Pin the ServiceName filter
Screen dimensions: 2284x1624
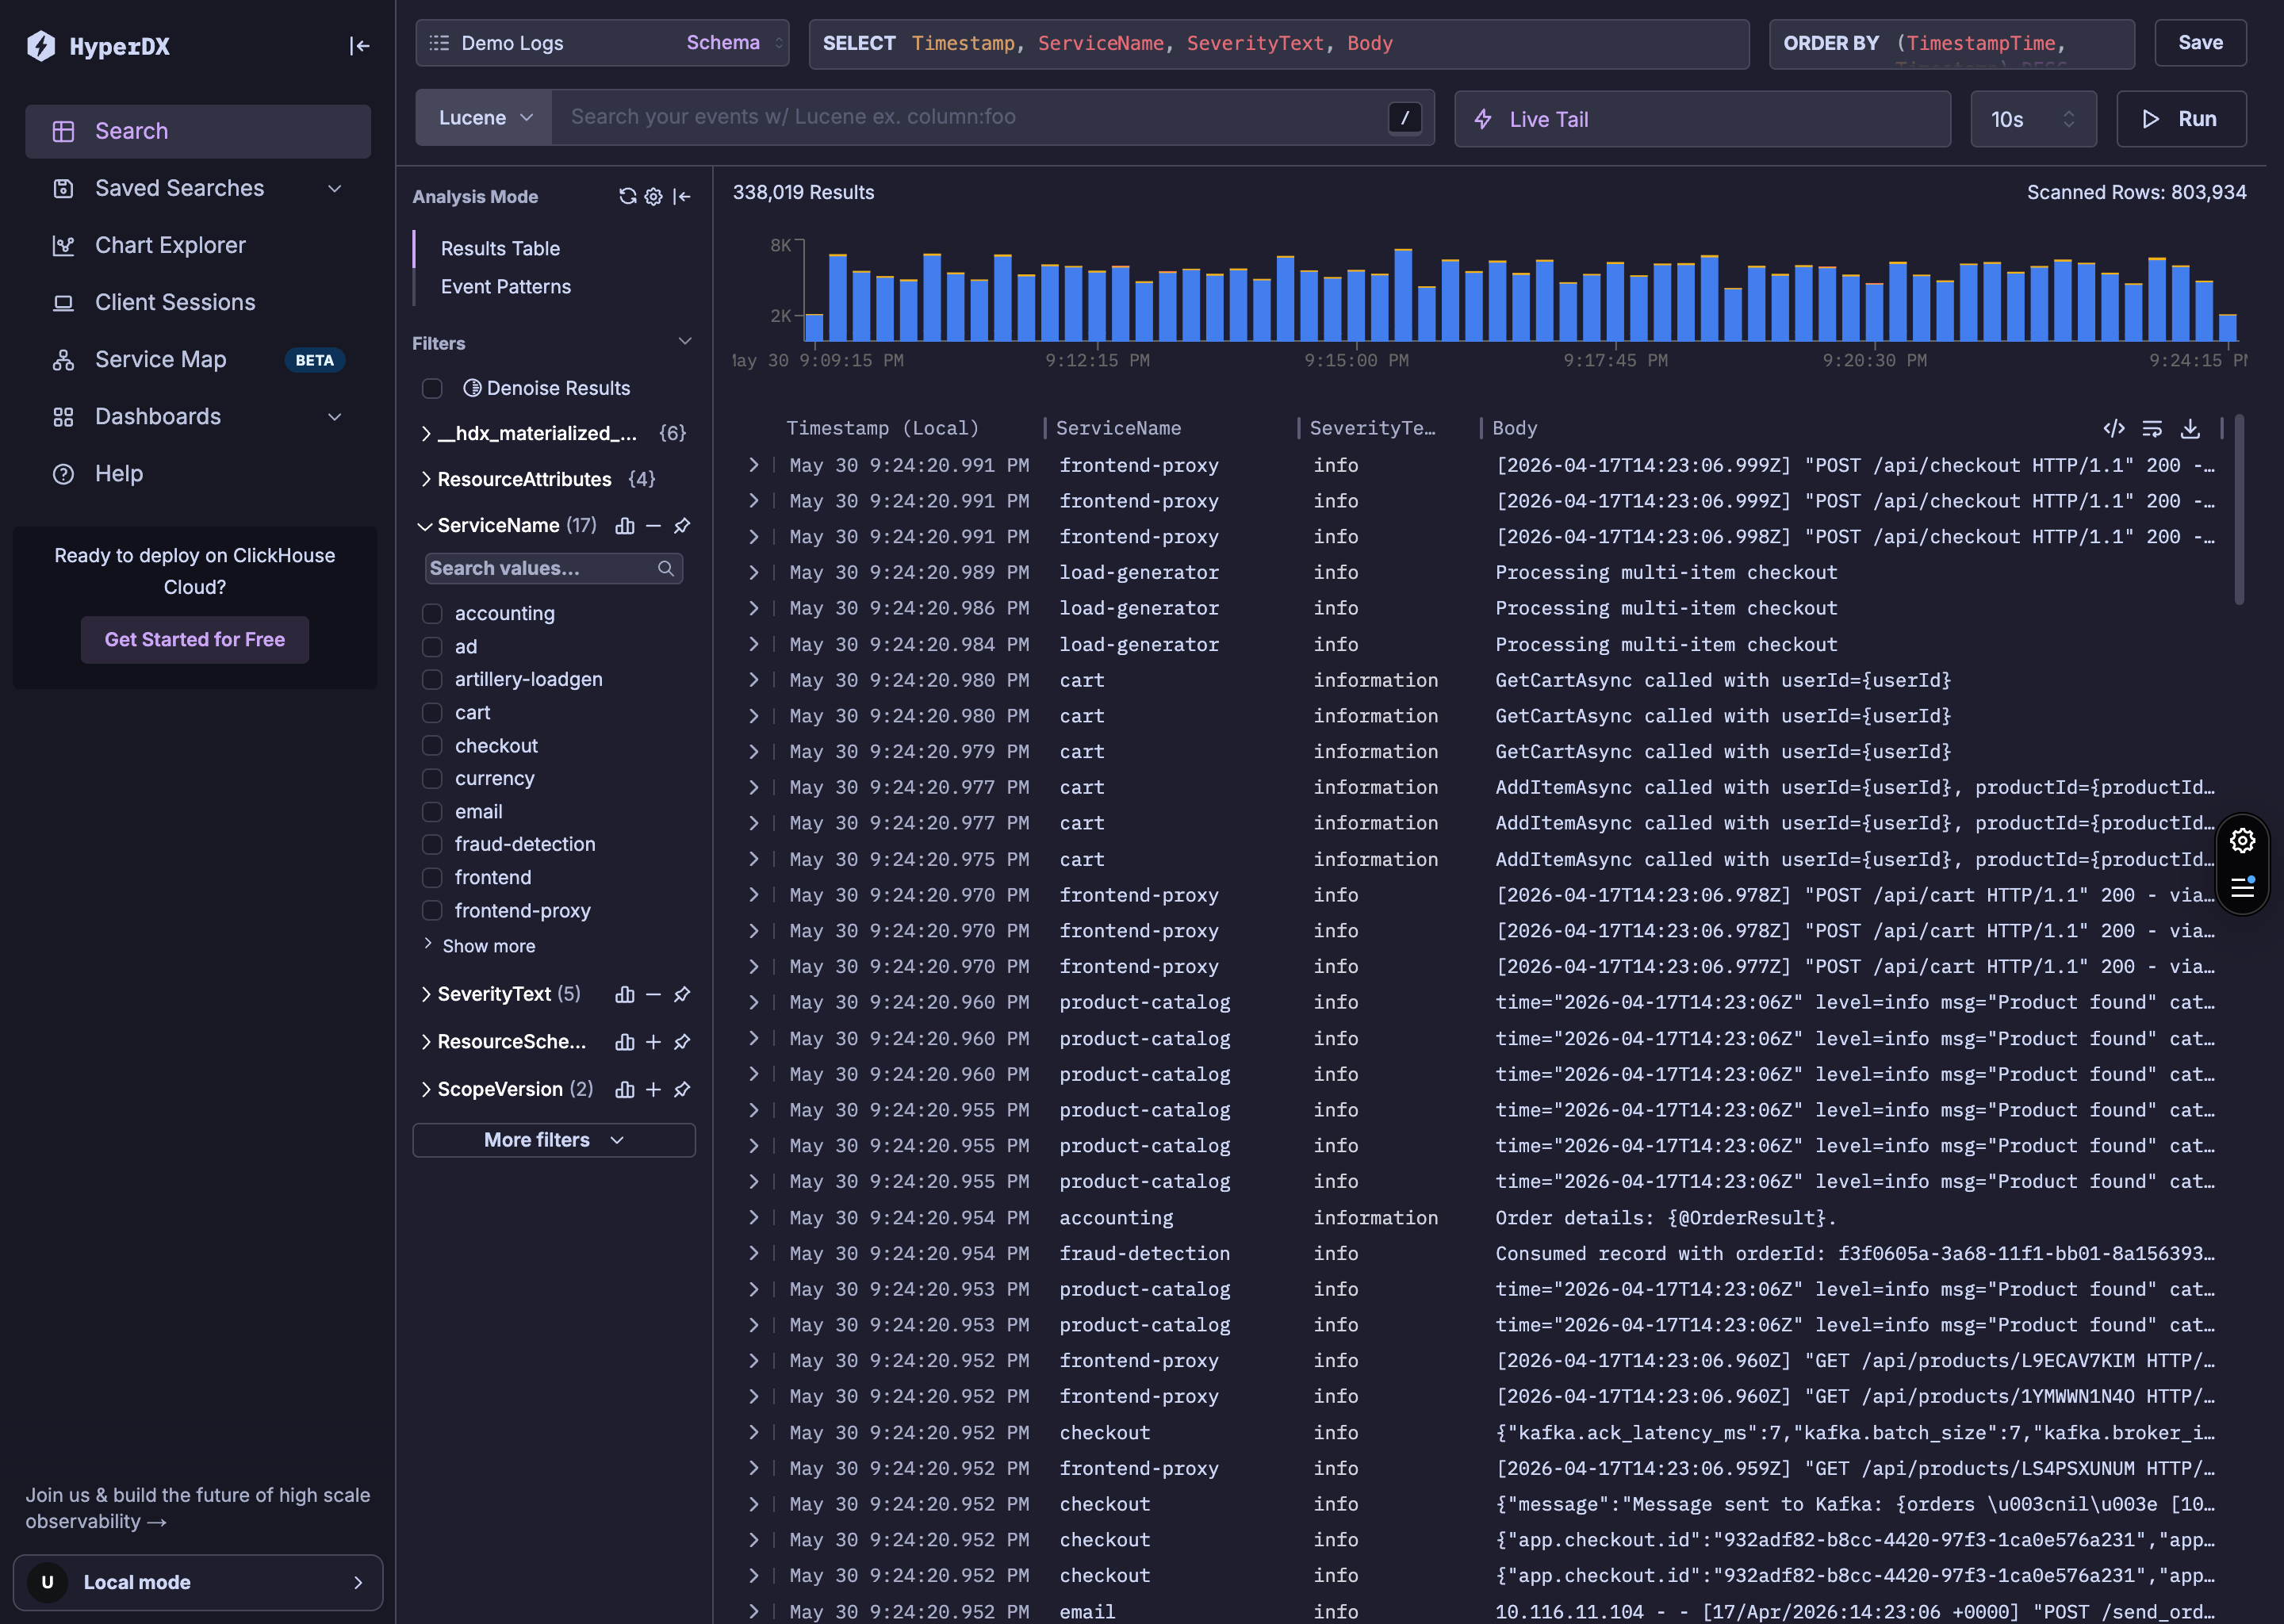[x=682, y=526]
